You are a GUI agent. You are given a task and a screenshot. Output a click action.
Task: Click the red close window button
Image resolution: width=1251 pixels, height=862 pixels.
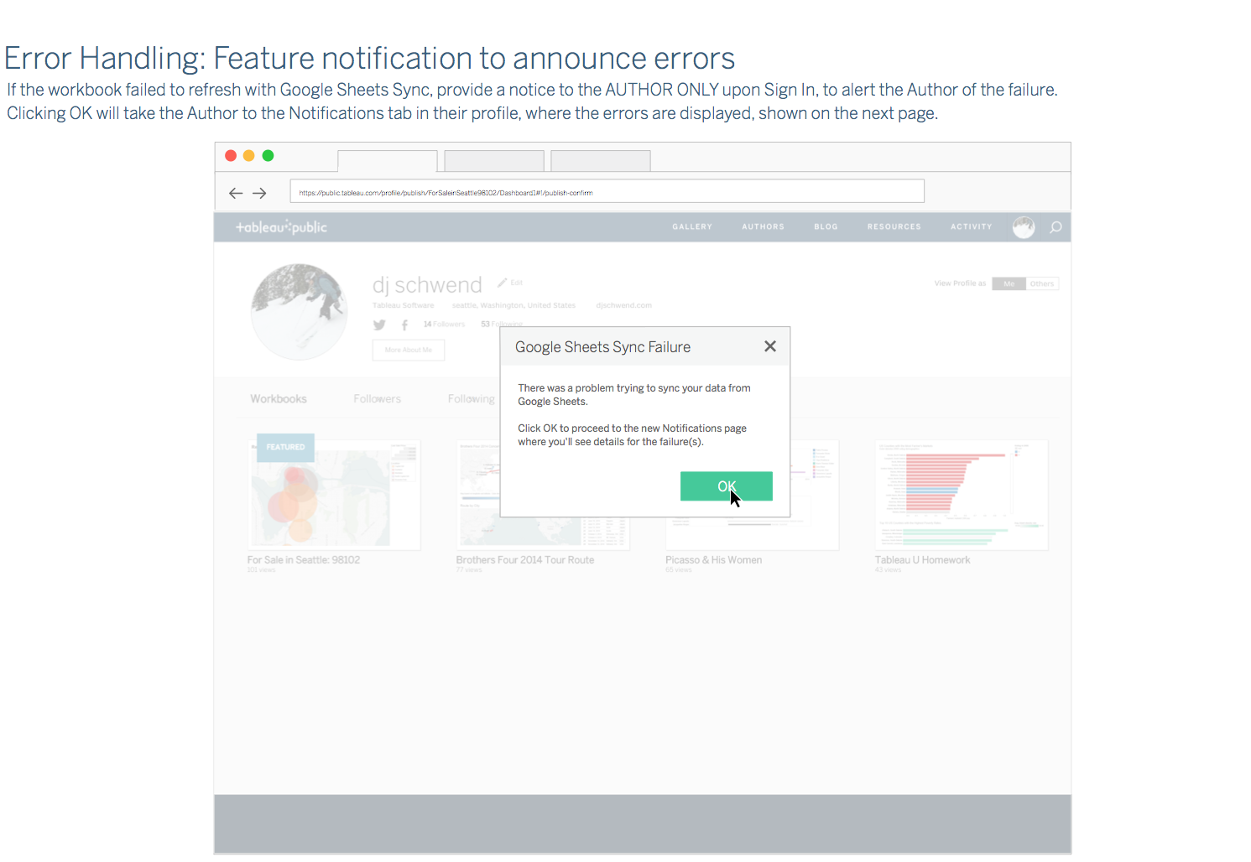231,156
